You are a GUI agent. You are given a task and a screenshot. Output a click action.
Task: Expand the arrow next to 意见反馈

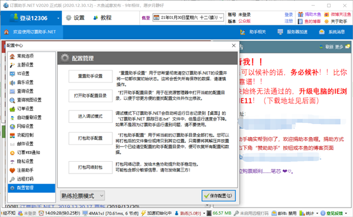coord(346,213)
